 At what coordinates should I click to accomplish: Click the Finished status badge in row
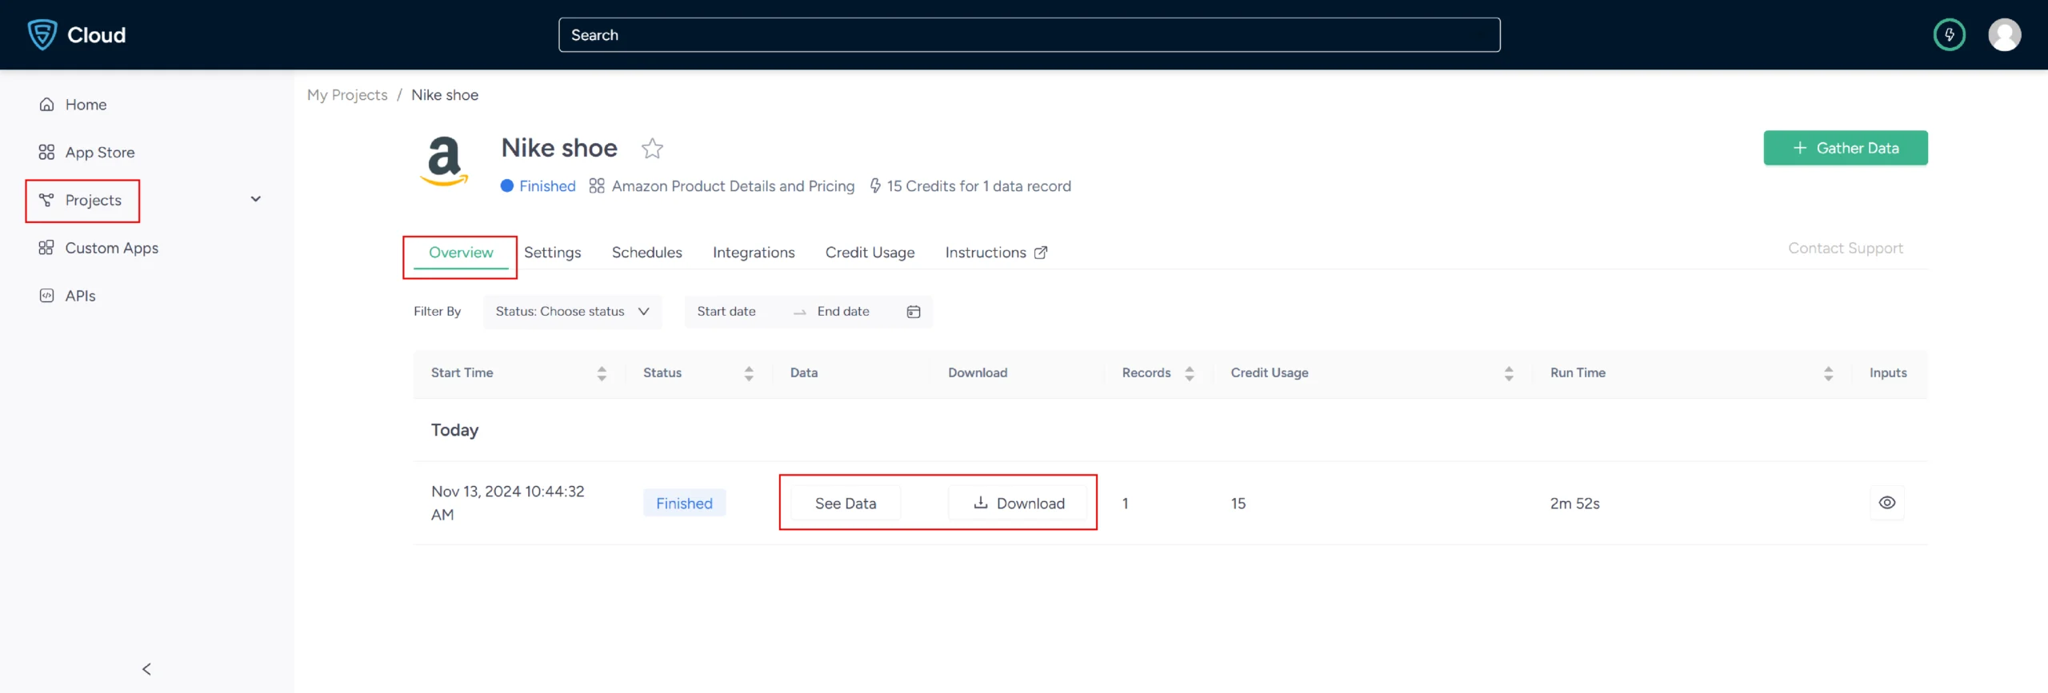tap(684, 504)
